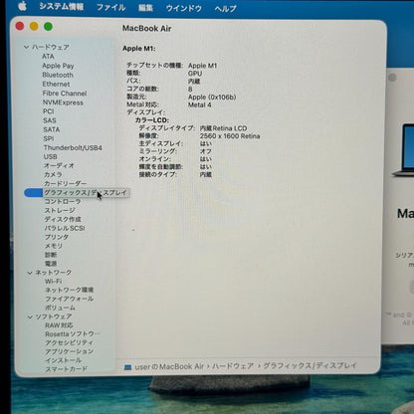Viewport: 414px width, 414px height.
Task: Select SPI in sidebar
Action: pyautogui.click(x=49, y=138)
